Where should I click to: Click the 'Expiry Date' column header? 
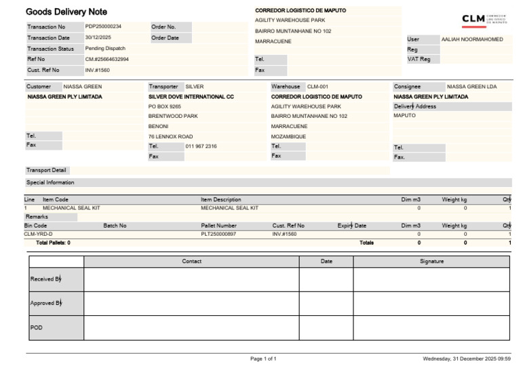(x=351, y=225)
